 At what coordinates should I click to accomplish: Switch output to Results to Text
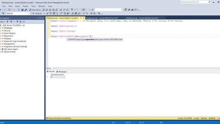[x=73, y=13]
